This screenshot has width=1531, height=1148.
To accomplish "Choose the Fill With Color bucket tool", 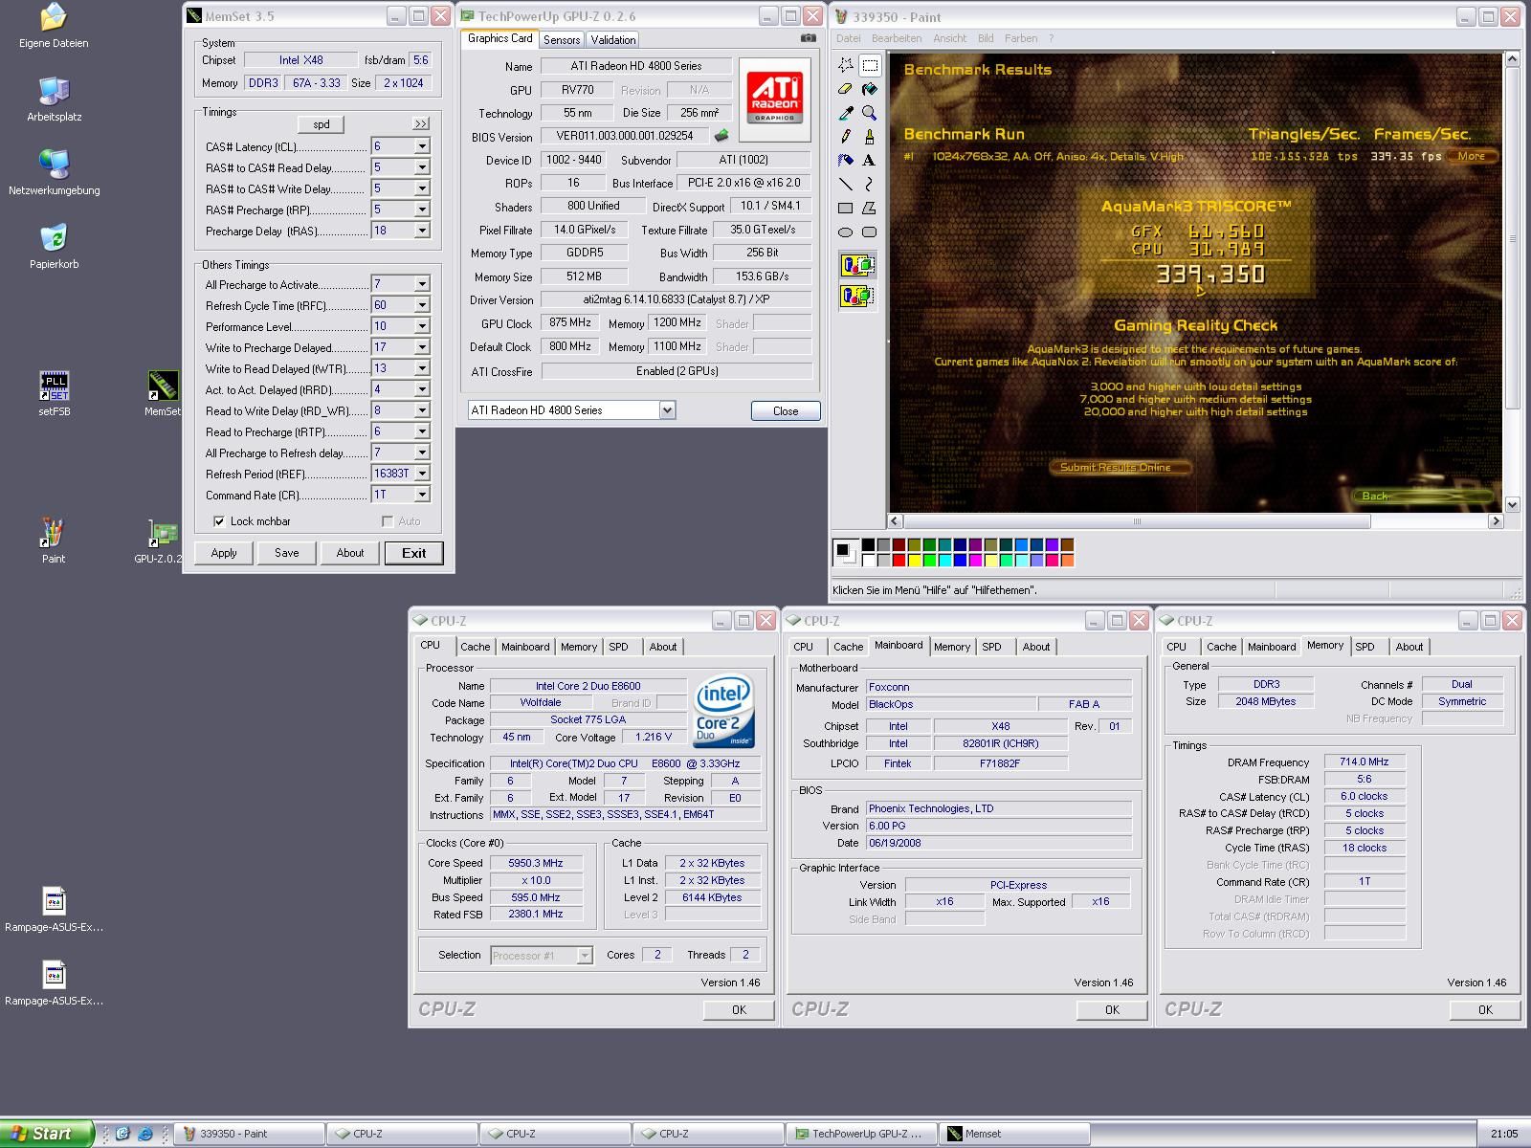I will point(869,89).
